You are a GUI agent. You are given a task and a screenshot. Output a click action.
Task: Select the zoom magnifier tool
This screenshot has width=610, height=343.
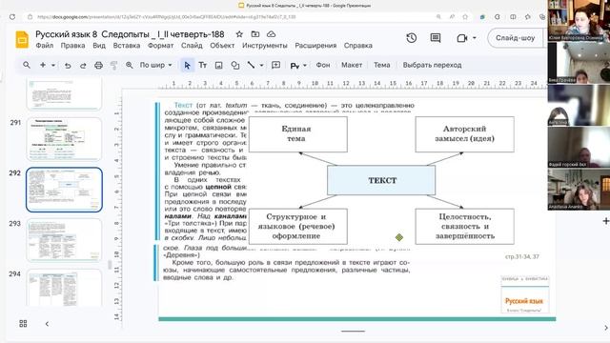click(x=130, y=66)
